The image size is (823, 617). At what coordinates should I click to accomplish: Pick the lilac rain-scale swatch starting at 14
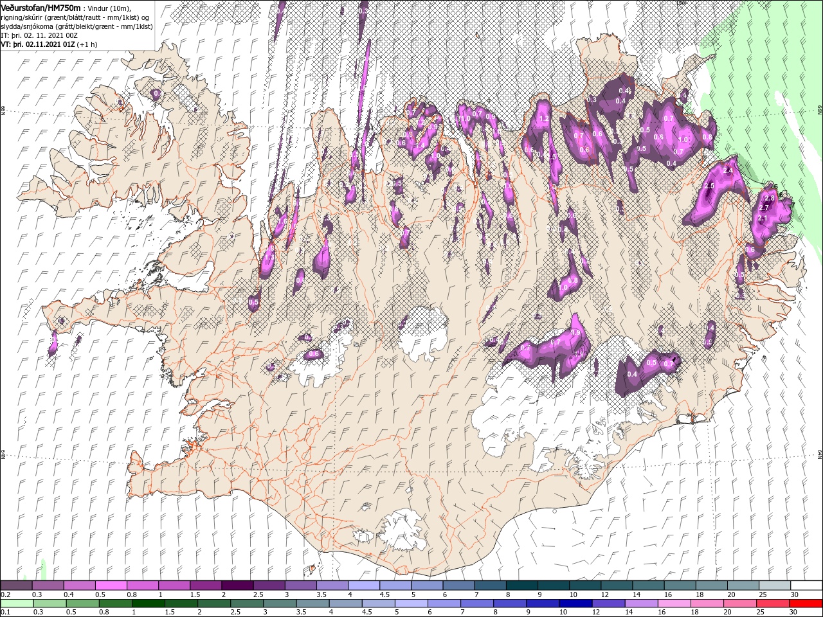[642, 604]
